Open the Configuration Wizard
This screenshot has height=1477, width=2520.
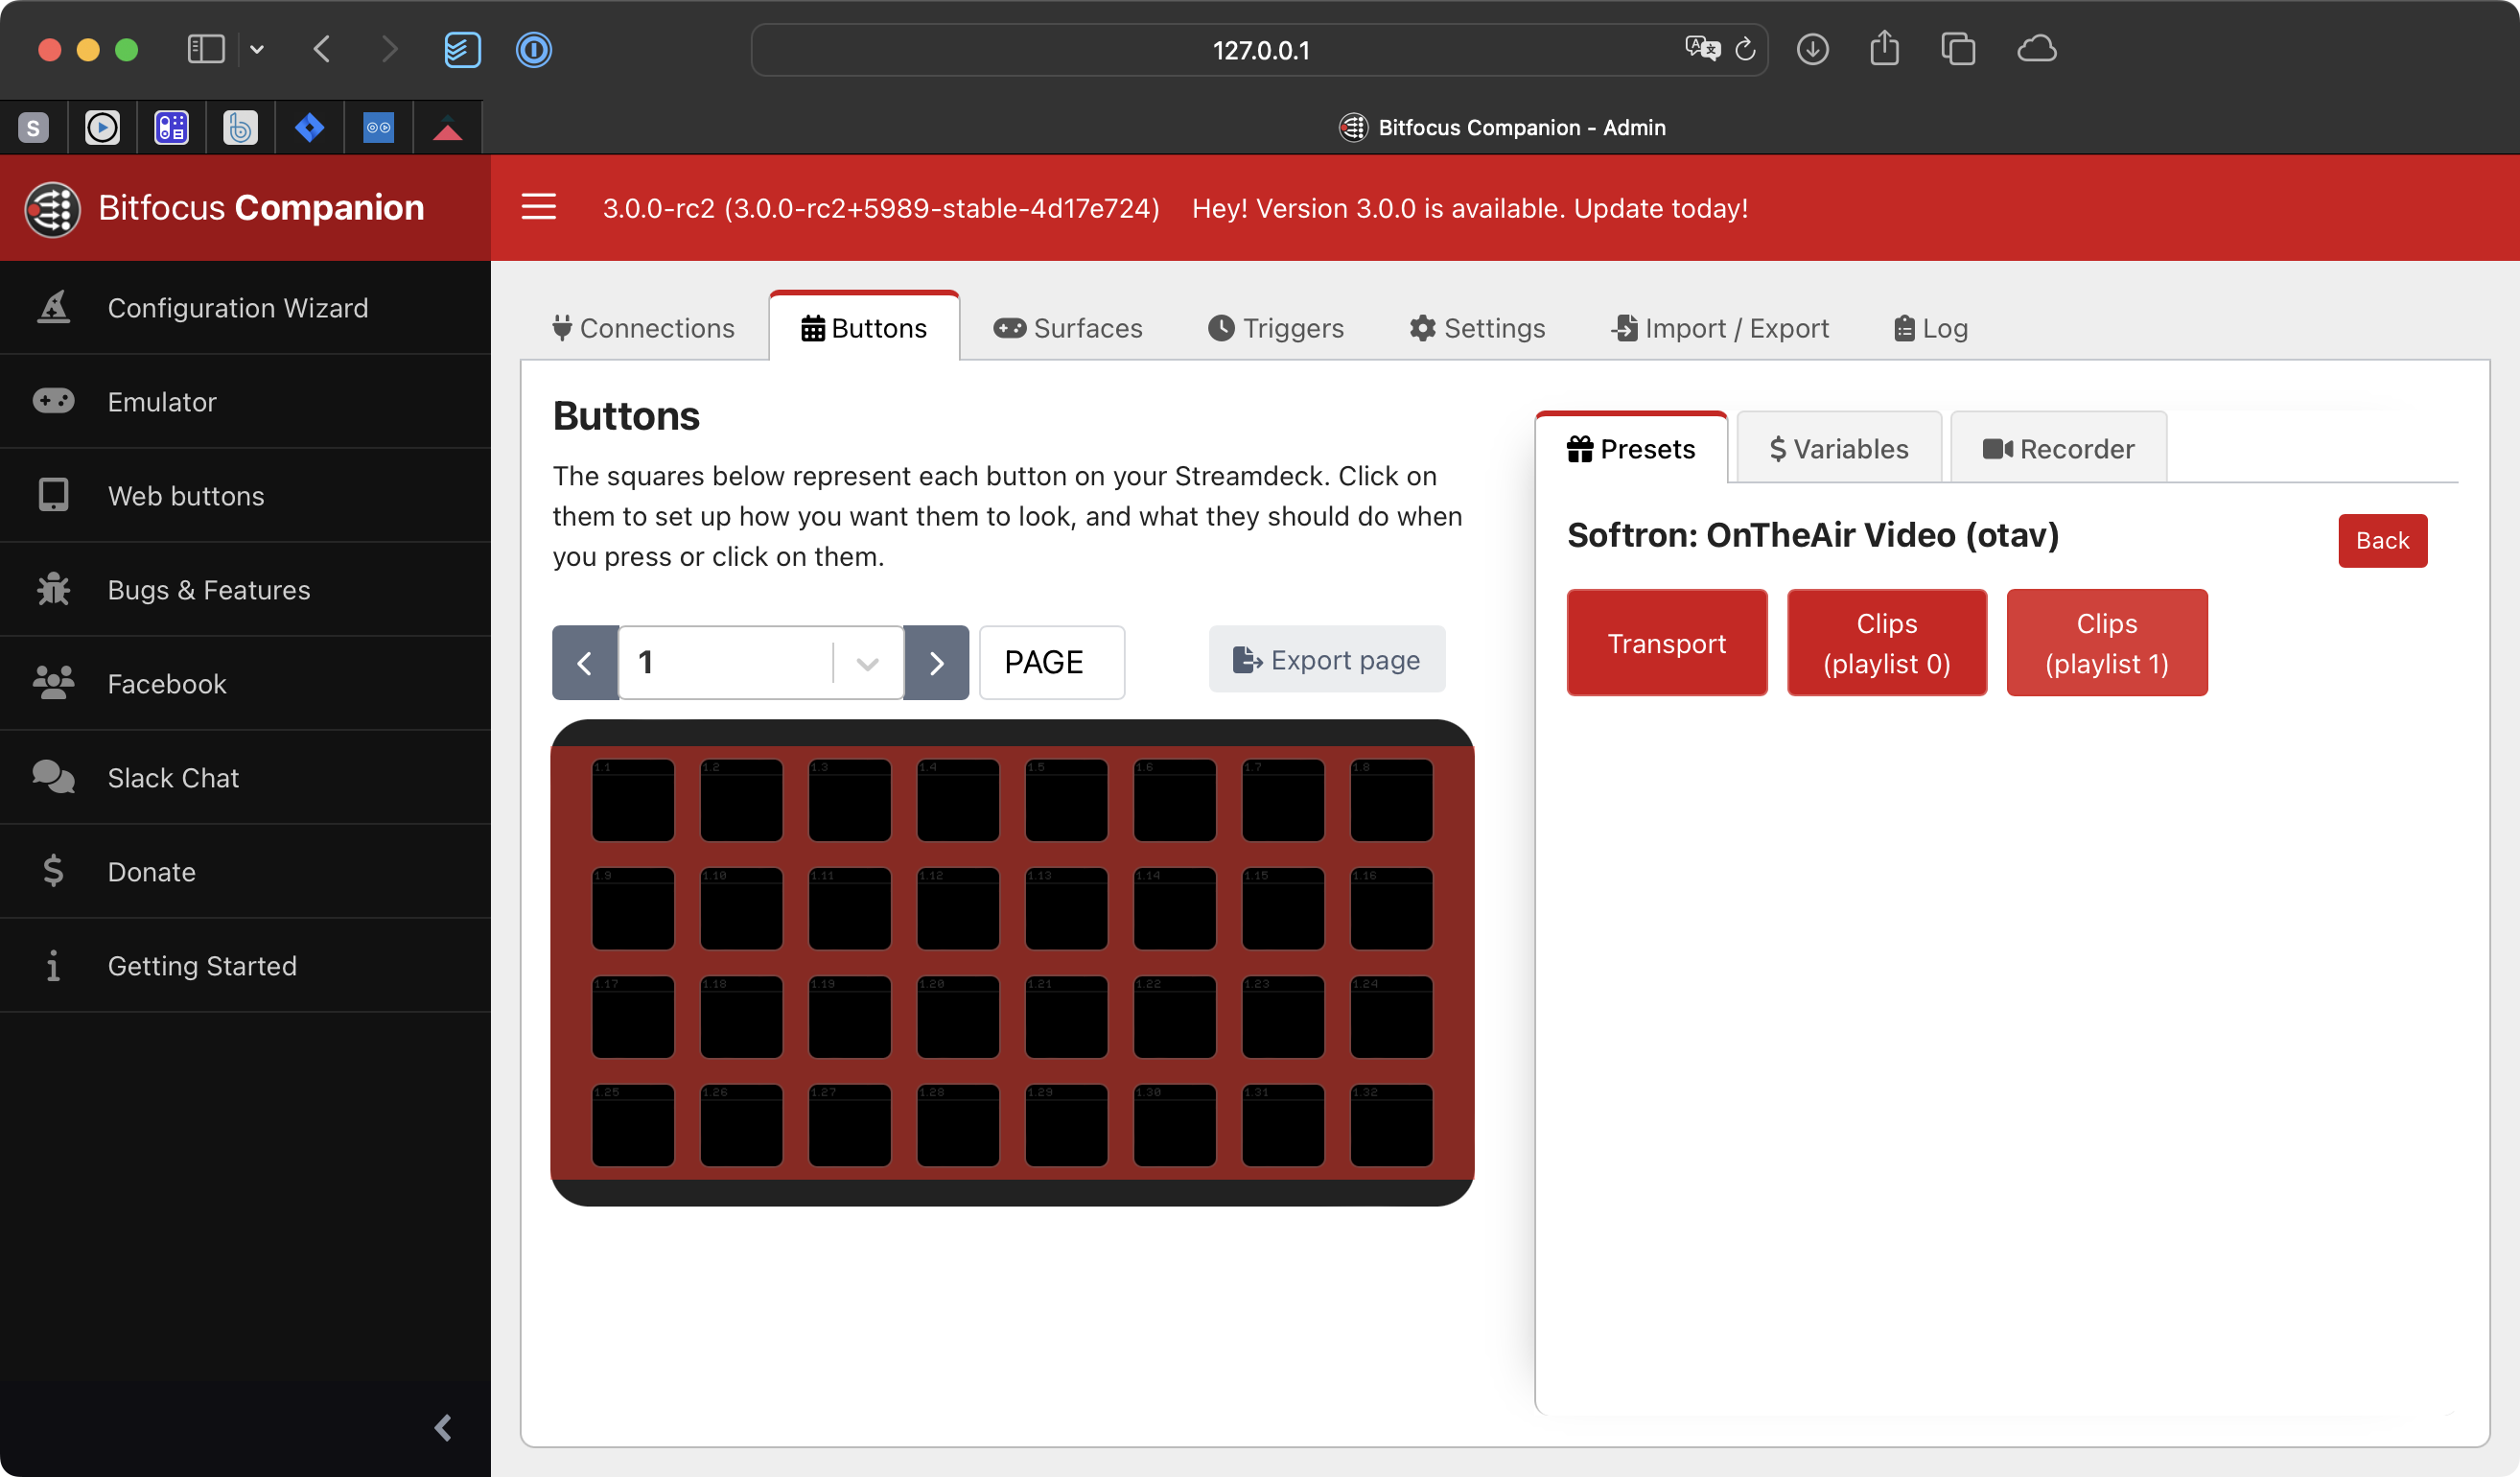coord(245,308)
